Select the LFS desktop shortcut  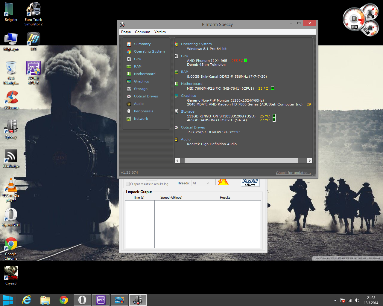tap(34, 42)
